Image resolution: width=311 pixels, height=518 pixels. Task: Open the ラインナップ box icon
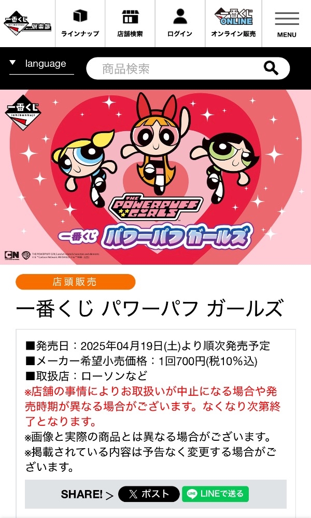coord(80,17)
